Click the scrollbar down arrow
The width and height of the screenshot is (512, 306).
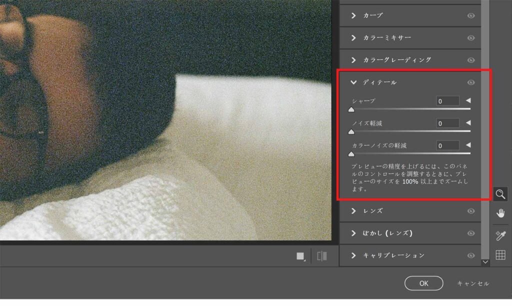[x=485, y=261]
